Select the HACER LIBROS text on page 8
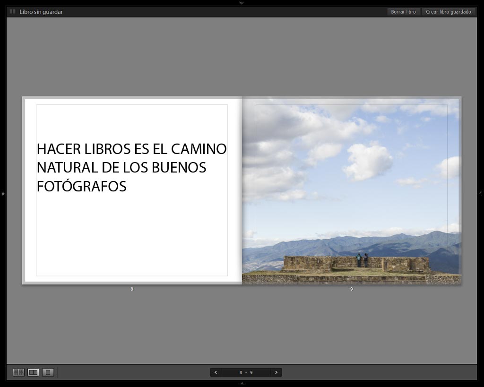484x387 pixels. [131, 168]
